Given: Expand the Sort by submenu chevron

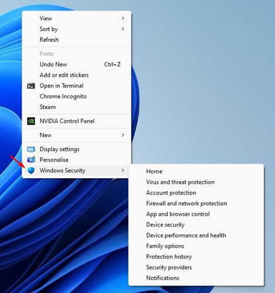Looking at the screenshot, I should [123, 29].
